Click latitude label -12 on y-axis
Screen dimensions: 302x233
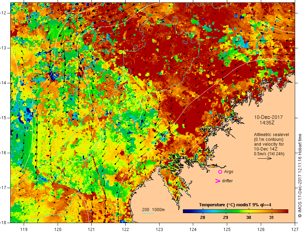point(3,13)
